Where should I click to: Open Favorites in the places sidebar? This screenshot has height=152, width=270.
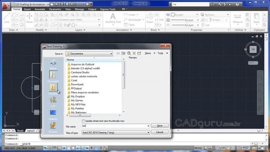tap(53, 89)
